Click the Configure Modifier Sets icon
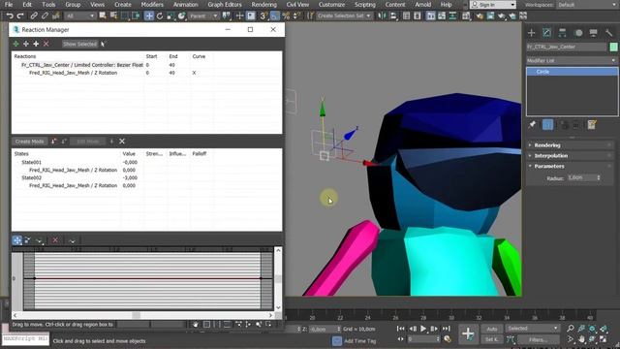Image resolution: width=620 pixels, height=349 pixels. (x=592, y=125)
